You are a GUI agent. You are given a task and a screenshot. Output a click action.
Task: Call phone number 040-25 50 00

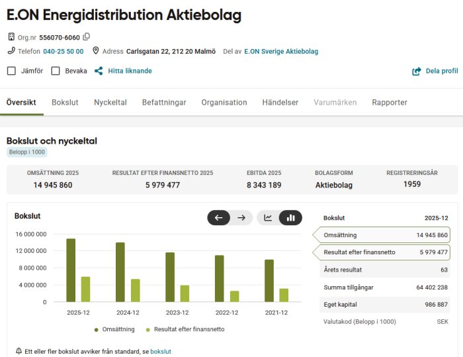coord(63,51)
